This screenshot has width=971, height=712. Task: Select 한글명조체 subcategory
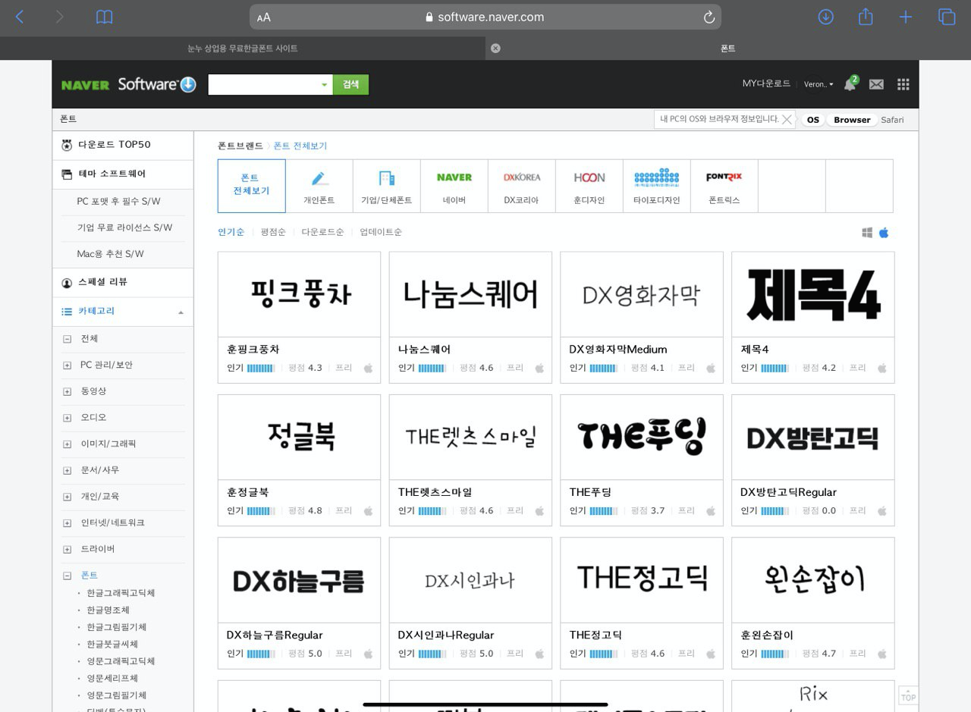click(108, 610)
